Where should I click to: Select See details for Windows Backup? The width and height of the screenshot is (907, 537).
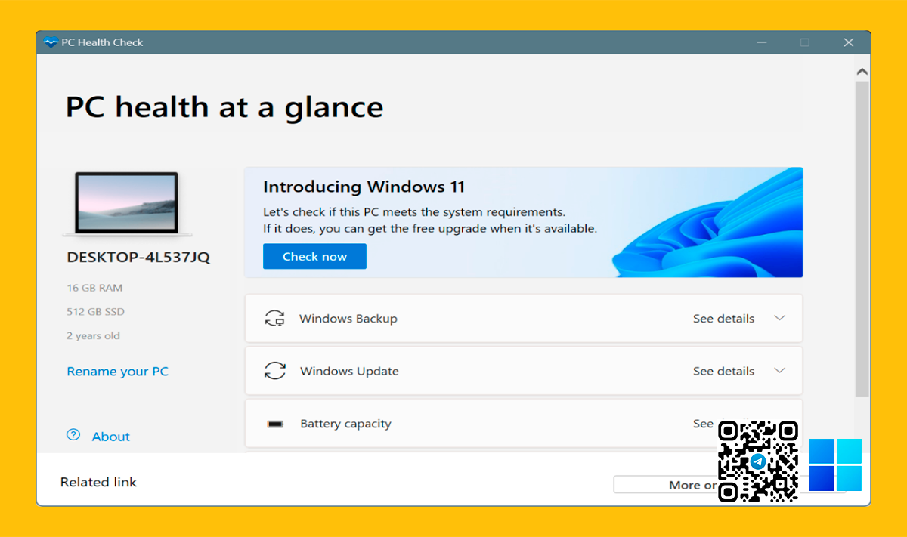tap(723, 319)
